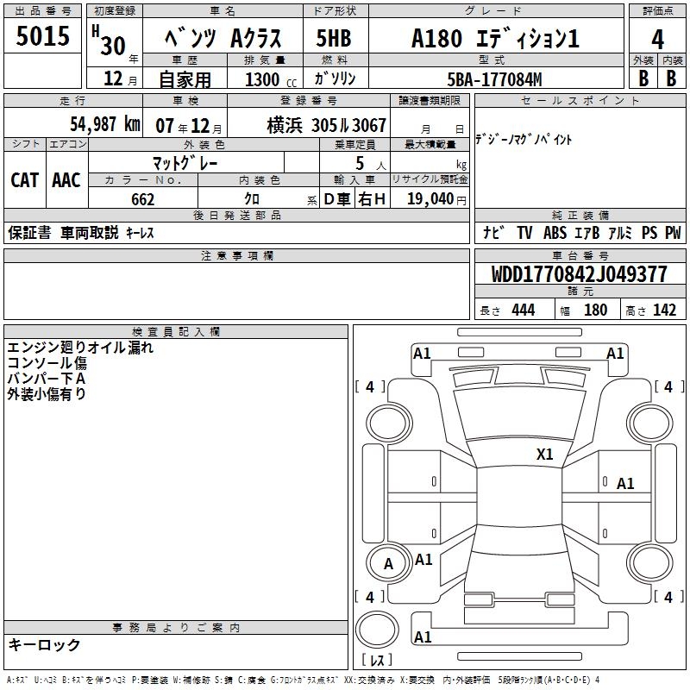This screenshot has height=690, width=690.
Task: Click the [レス] spare tire label
Action: (x=377, y=660)
